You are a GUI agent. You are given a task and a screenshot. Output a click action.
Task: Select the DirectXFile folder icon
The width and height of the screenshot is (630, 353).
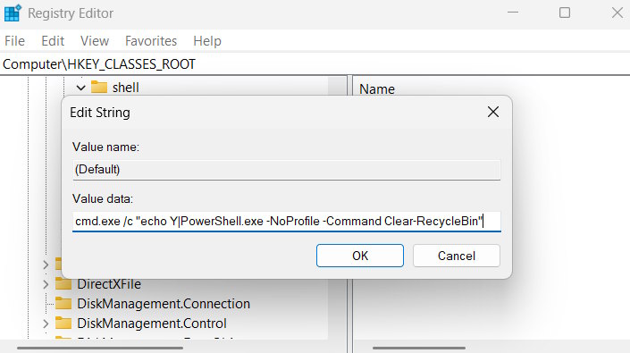pyautogui.click(x=63, y=284)
